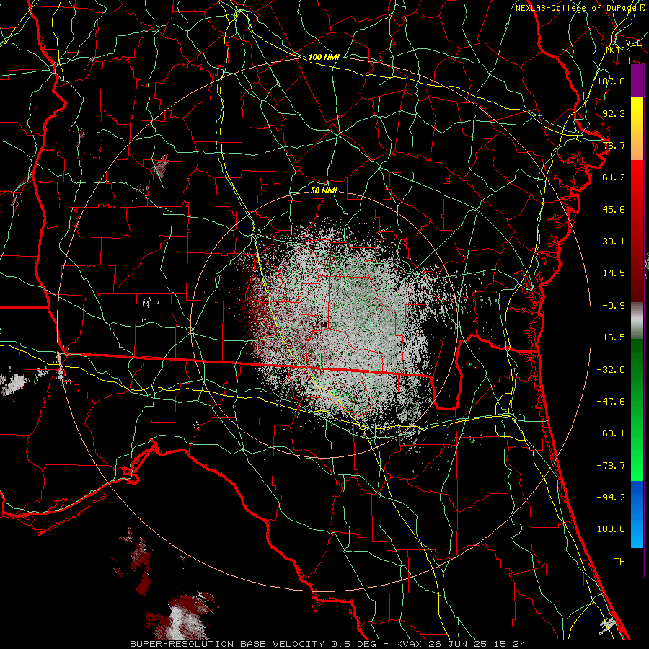Viewport: 649px width, 649px height.
Task: Click the 92.3 velocity scale value
Action: [x=614, y=113]
